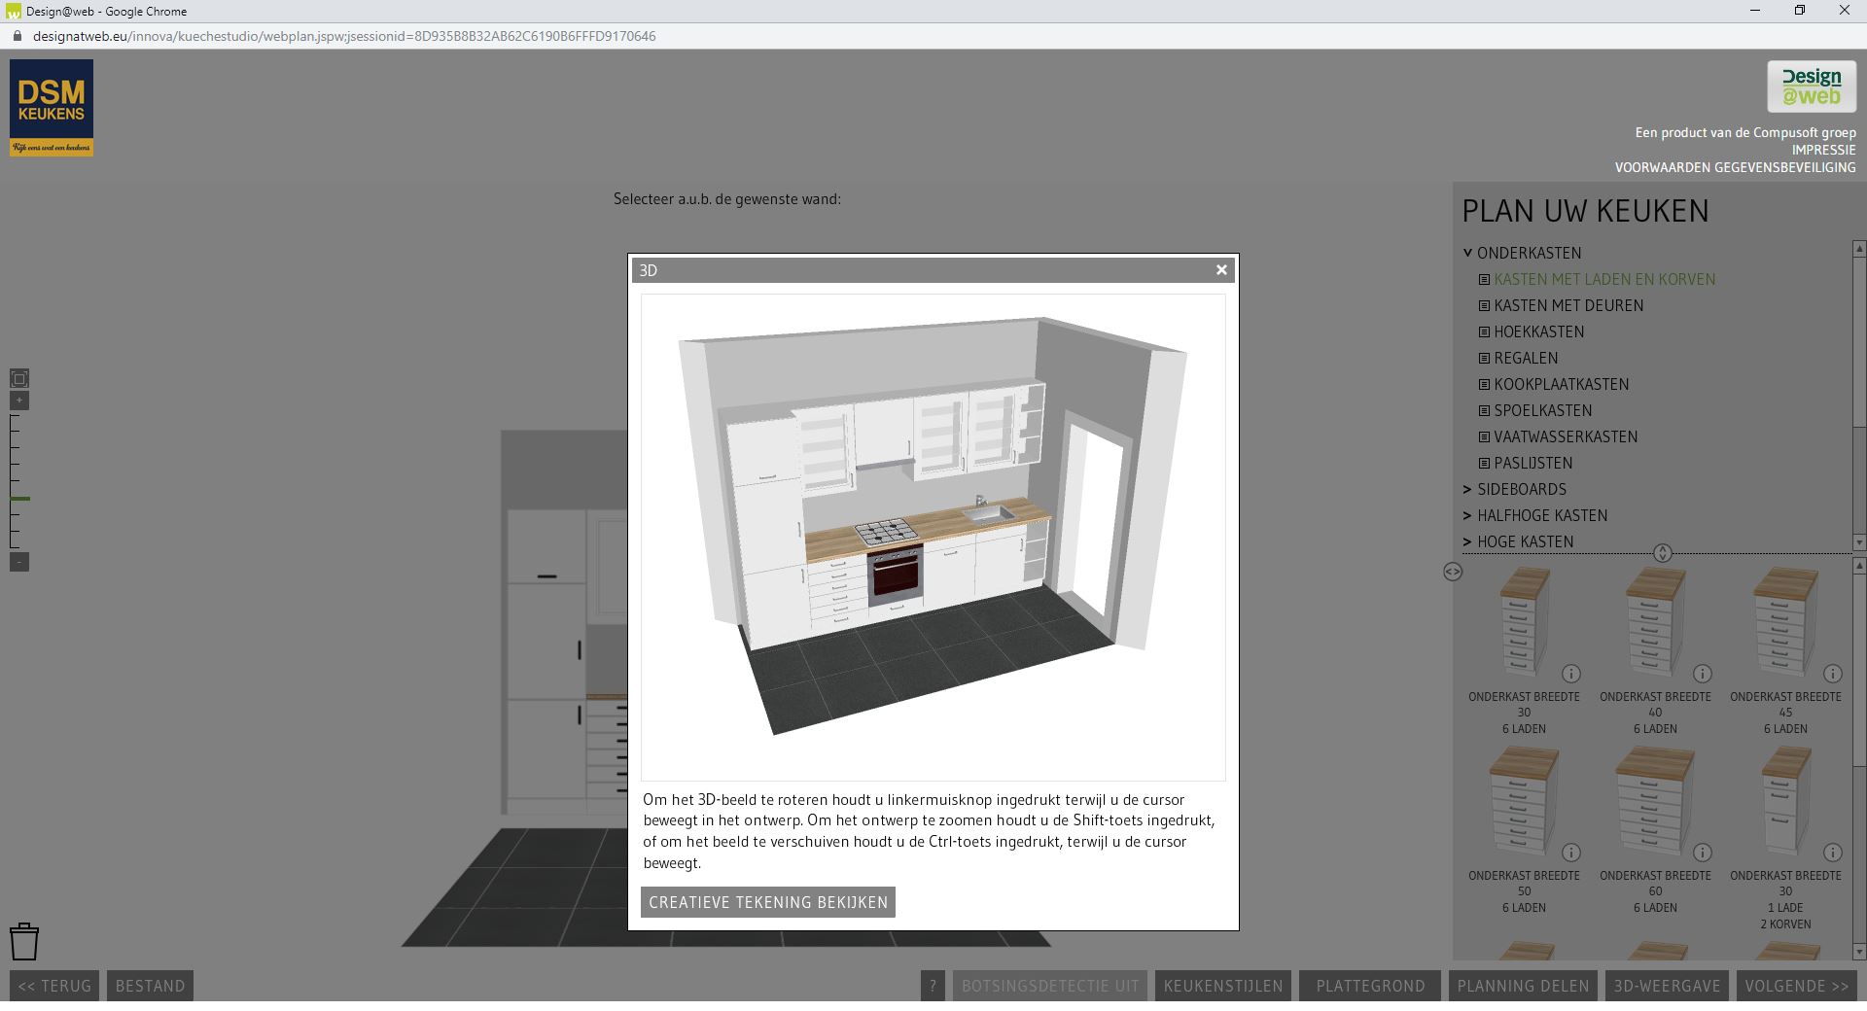Image resolution: width=1867 pixels, height=1011 pixels.
Task: Click the trash bin icon
Action: pyautogui.click(x=24, y=942)
